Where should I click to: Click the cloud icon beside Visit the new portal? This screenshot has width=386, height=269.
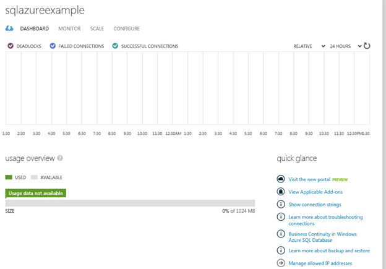(x=281, y=179)
